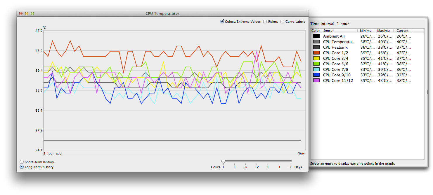Set slider to 3 hours tick

[234, 167]
